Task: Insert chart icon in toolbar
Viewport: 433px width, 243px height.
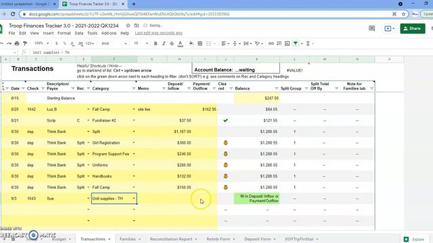Action: [x=287, y=43]
